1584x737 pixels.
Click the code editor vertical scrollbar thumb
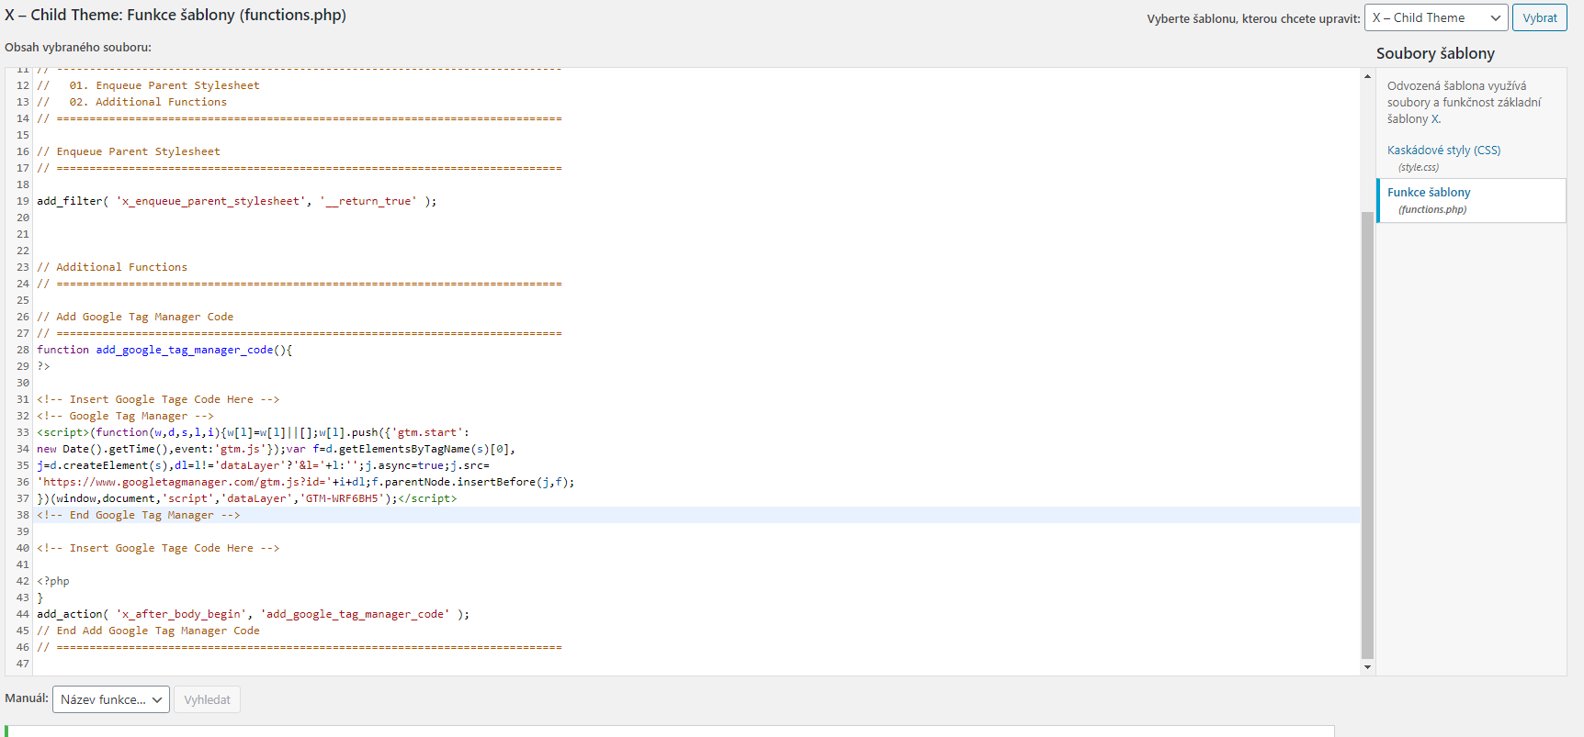[x=1367, y=436]
